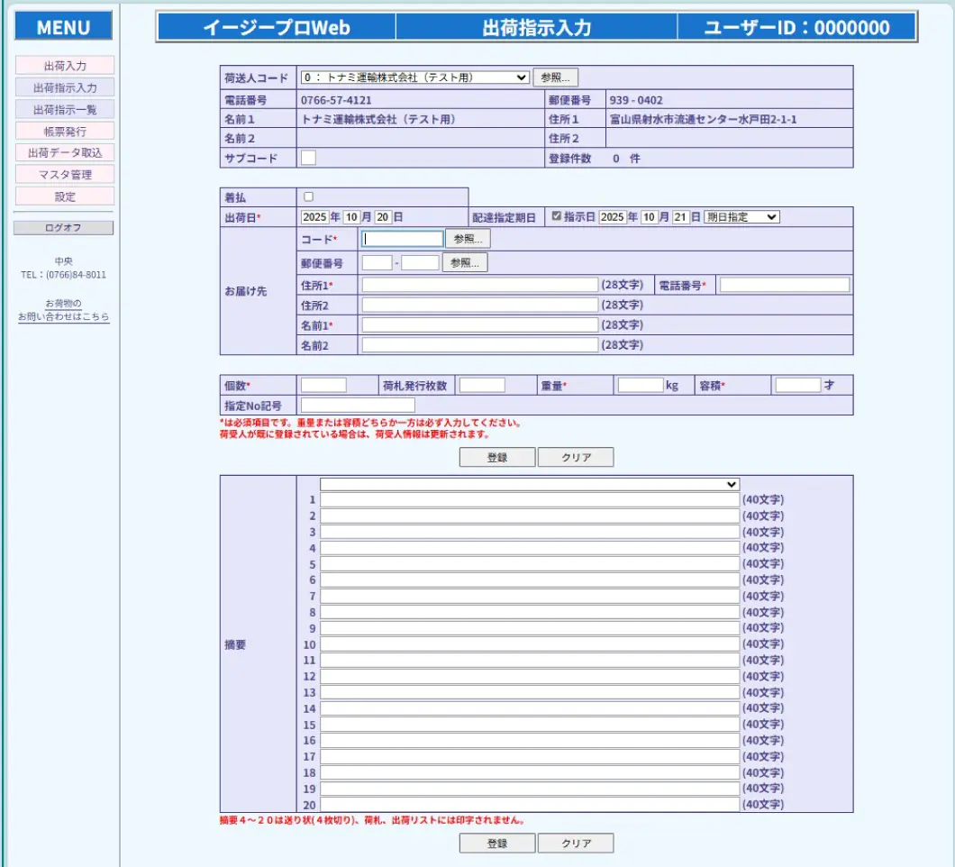The height and width of the screenshot is (867, 955).
Task: Tick the サブコード checkbox
Action: pyautogui.click(x=308, y=159)
